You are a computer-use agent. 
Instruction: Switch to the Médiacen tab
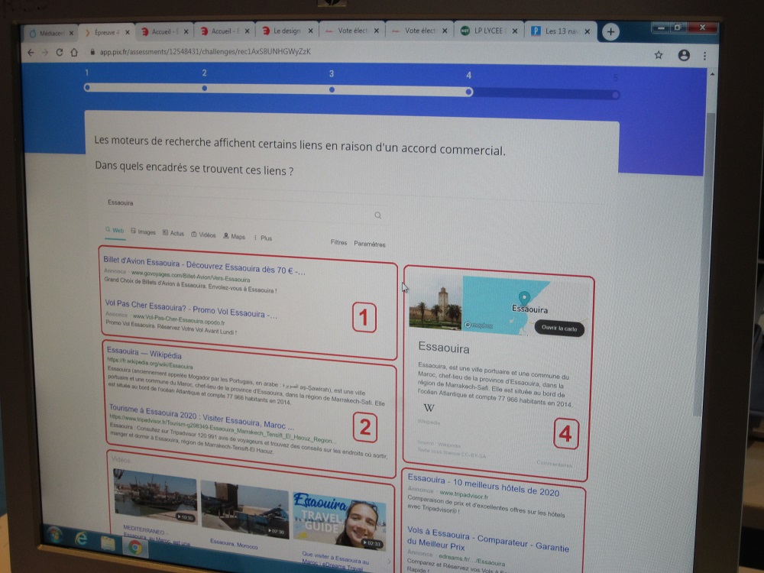click(51, 33)
